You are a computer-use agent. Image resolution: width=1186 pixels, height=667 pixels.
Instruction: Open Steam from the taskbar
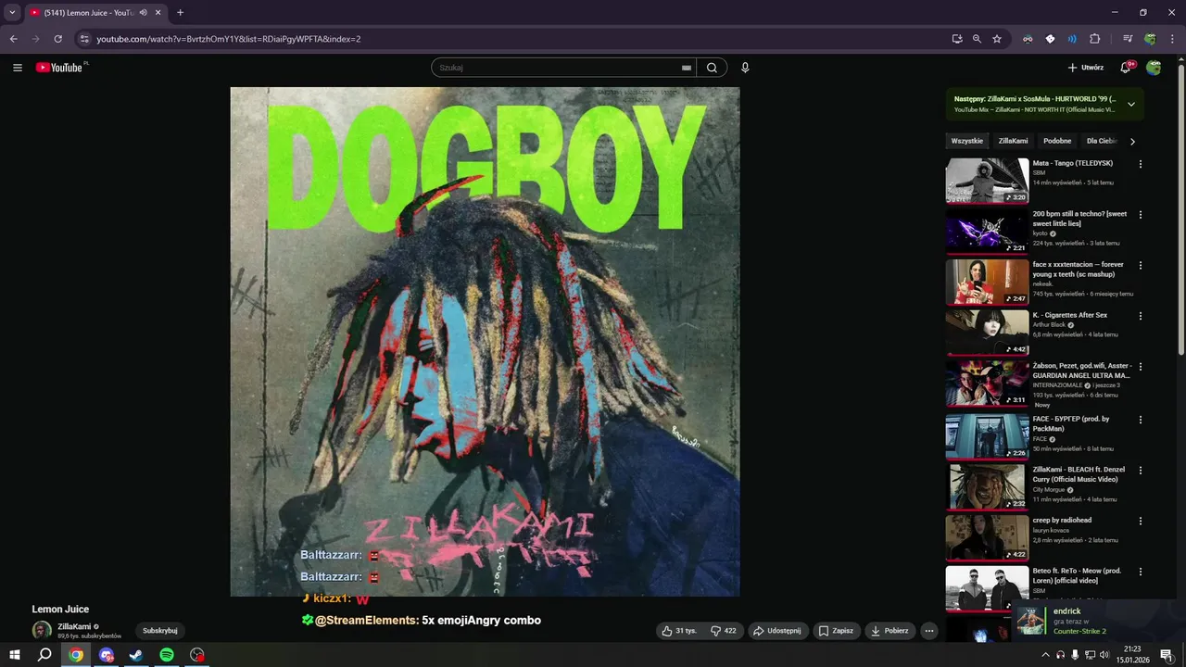(x=136, y=655)
